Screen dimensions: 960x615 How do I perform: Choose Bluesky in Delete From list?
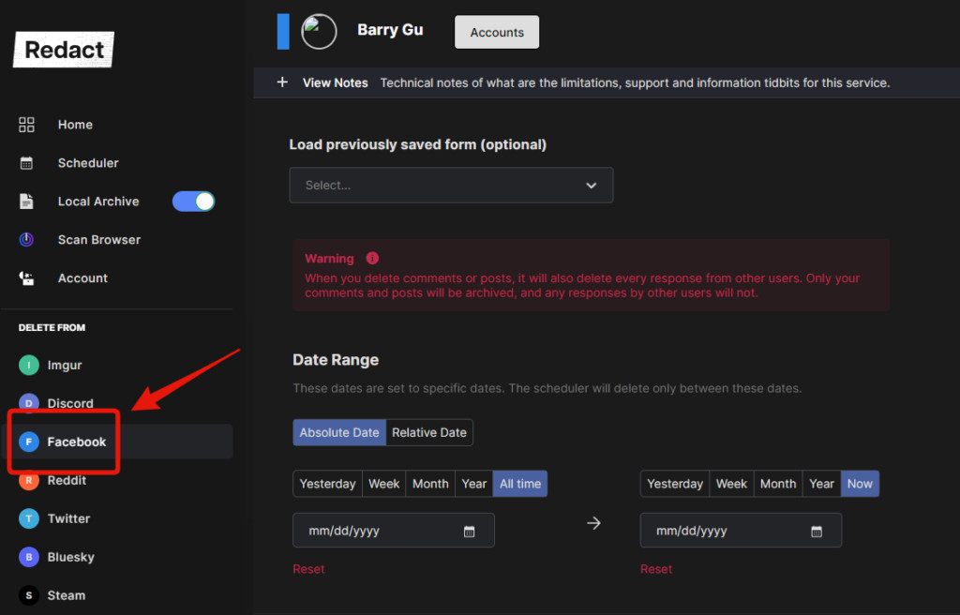(71, 557)
